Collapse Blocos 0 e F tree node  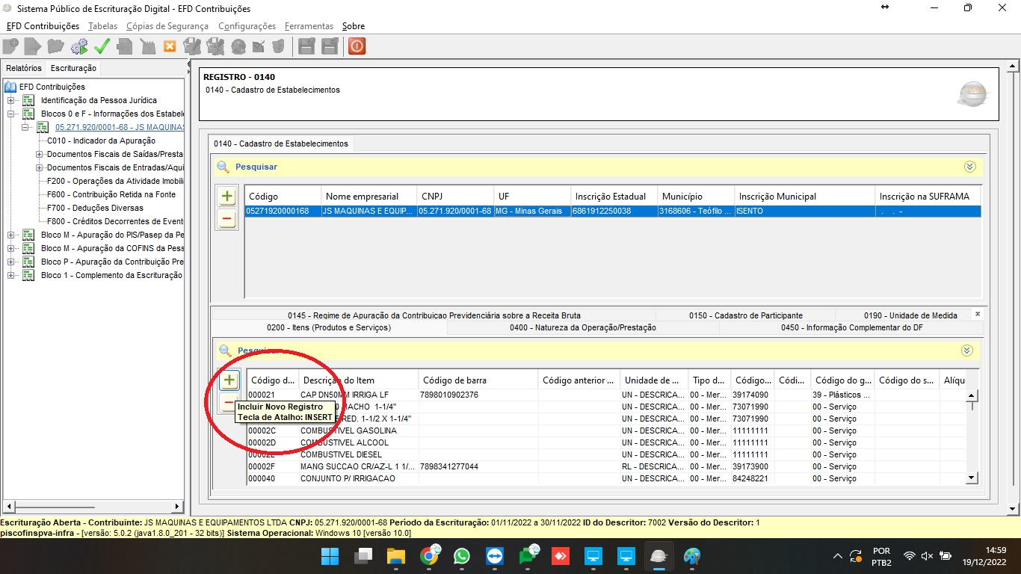[11, 114]
